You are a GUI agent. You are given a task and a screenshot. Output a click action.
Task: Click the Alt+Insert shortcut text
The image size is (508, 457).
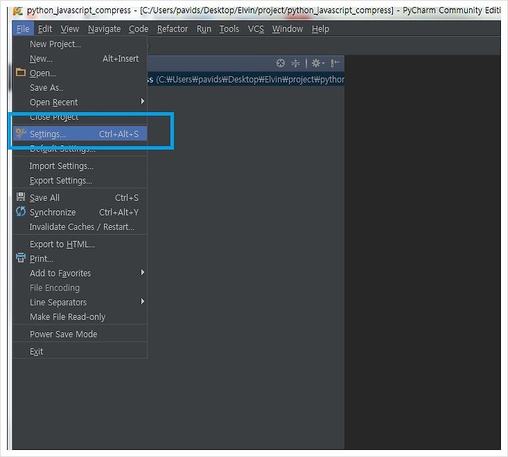tap(120, 59)
